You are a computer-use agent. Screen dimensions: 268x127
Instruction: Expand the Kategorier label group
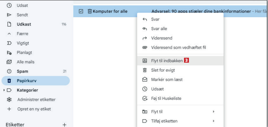tap(4, 90)
